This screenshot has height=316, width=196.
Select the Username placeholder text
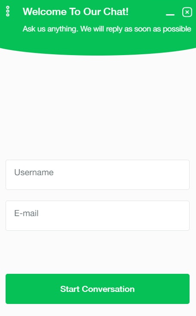tap(34, 173)
